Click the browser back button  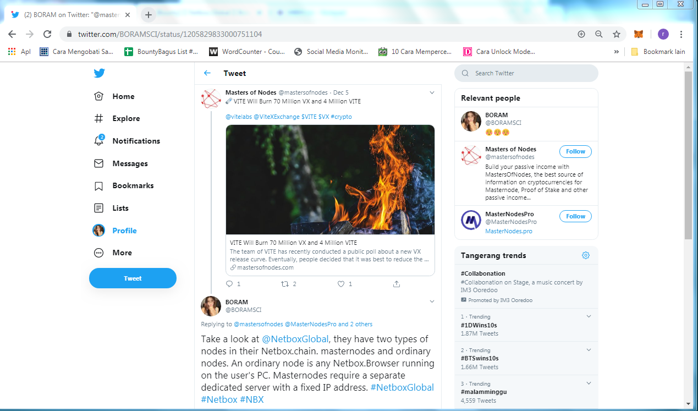pyautogui.click(x=12, y=34)
